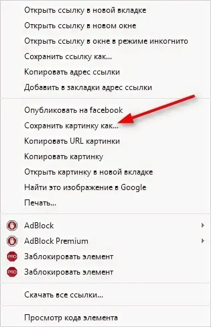211x327 pixels.
Task: Choose Копировать адрес ссылки
Action: [105, 72]
